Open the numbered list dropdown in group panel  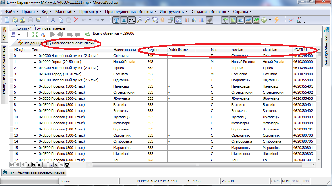pyautogui.click(x=20, y=35)
